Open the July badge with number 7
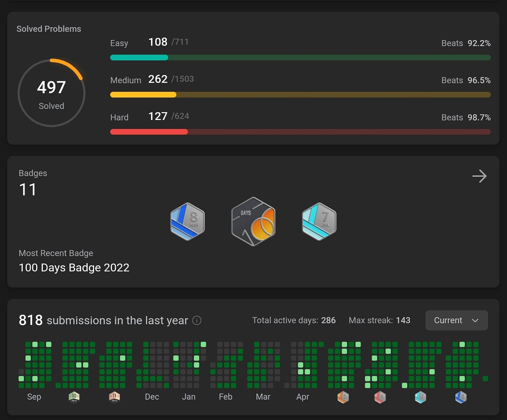The width and height of the screenshot is (507, 420). point(319,222)
